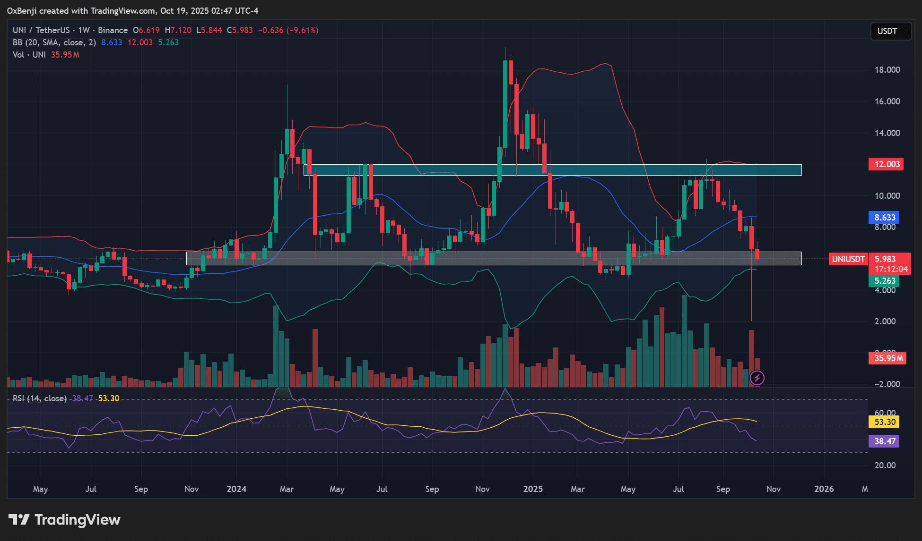Click the 1W interval in the legend
Viewport: 922px width, 541px height.
84,30
